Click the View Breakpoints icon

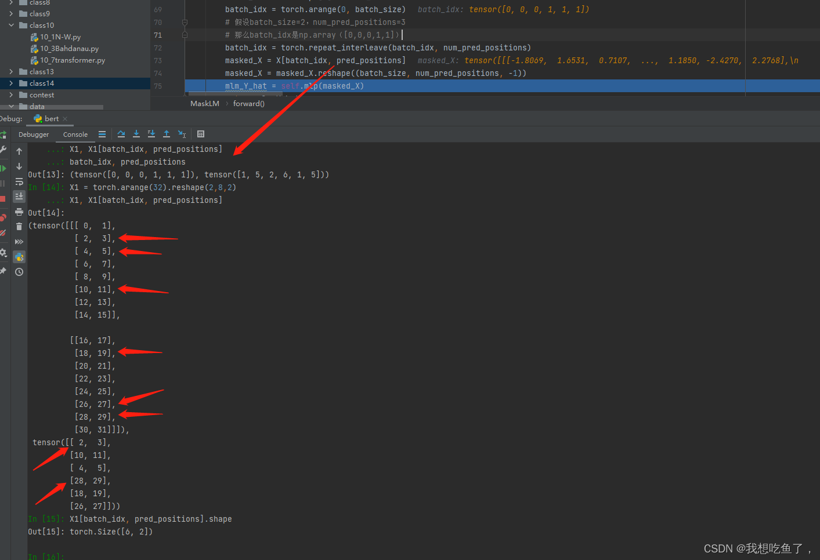point(3,217)
